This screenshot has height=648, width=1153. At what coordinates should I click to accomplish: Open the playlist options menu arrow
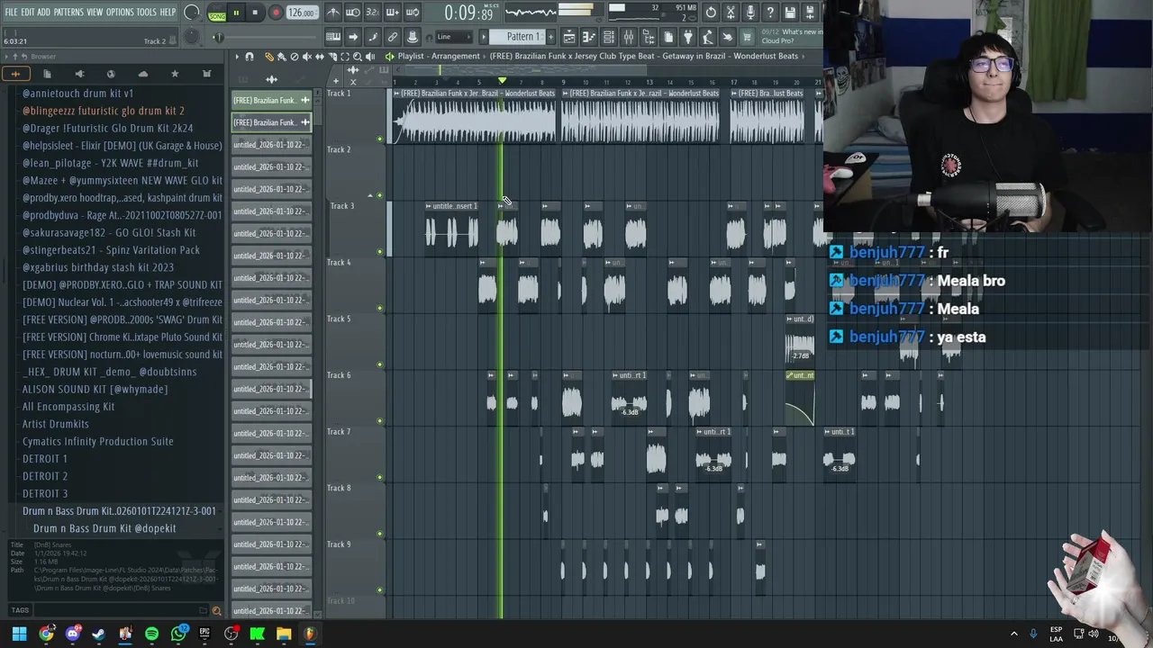pyautogui.click(x=237, y=57)
